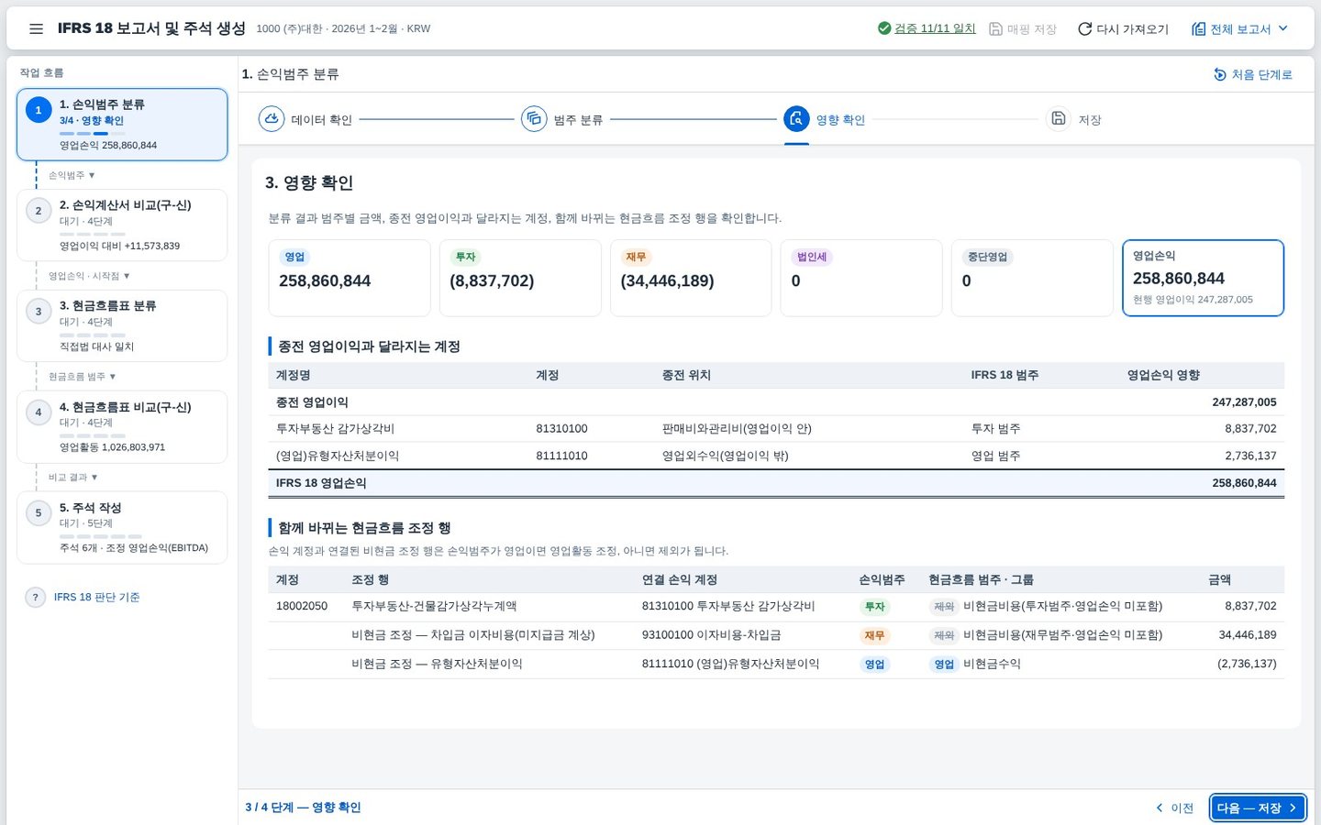The image size is (1321, 825).
Task: Select the 영업손익 summary card
Action: 1203,279
